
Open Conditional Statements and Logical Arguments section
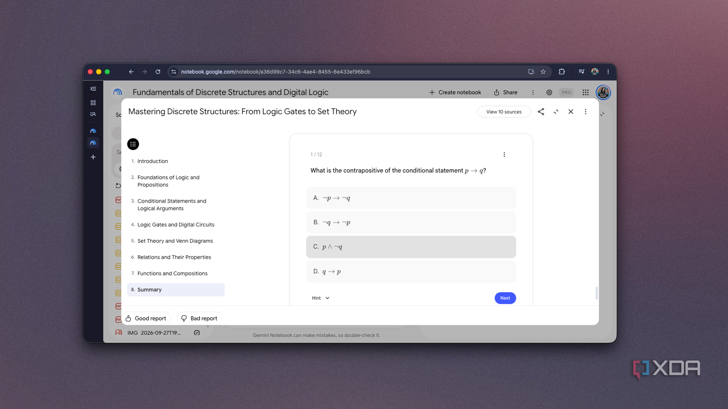coord(172,205)
